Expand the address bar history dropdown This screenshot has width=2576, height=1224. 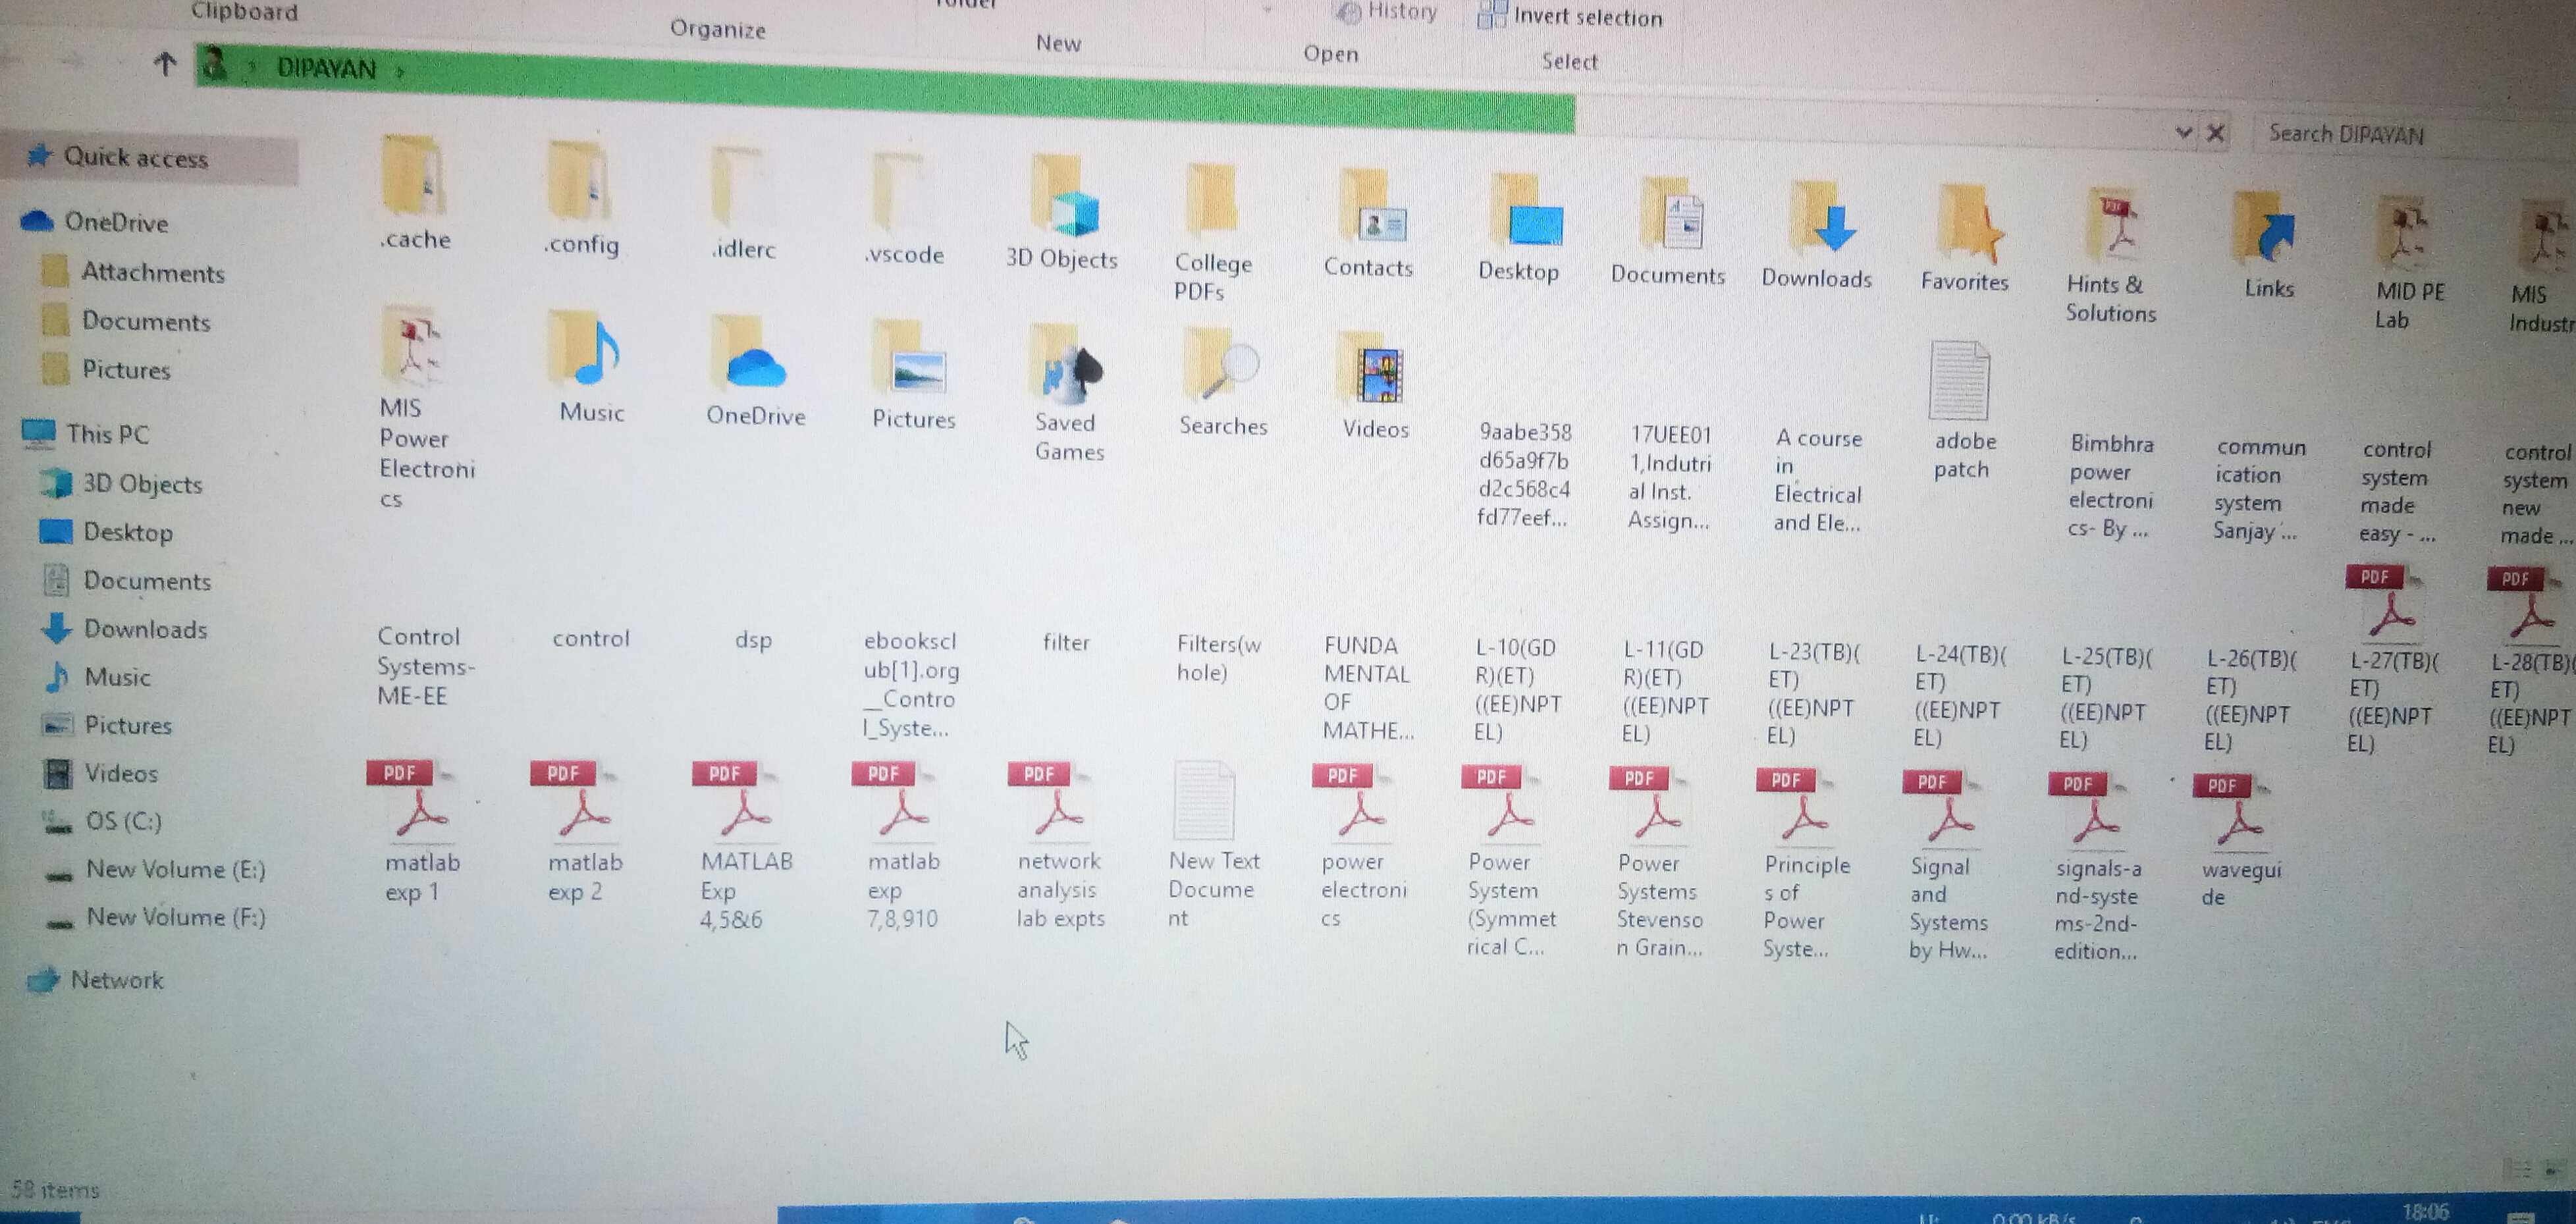pos(2183,132)
